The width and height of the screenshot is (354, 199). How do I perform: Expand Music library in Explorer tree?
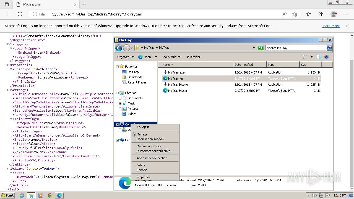click(120, 103)
